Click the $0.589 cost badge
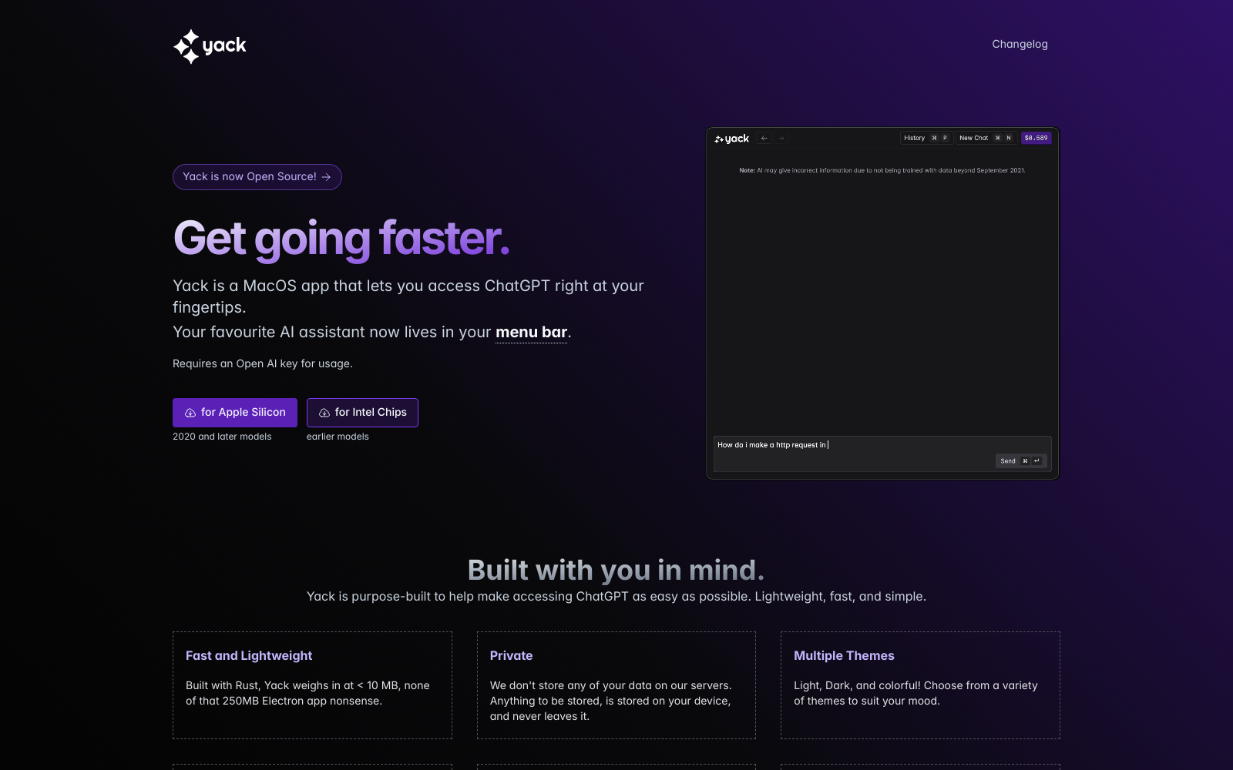 click(1036, 138)
